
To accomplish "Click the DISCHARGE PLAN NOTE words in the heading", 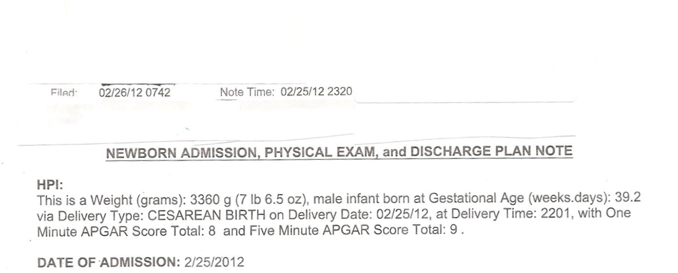I will pyautogui.click(x=491, y=151).
